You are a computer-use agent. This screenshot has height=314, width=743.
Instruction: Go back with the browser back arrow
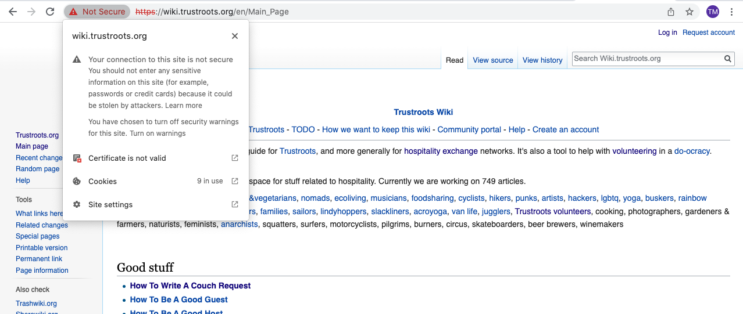[12, 12]
